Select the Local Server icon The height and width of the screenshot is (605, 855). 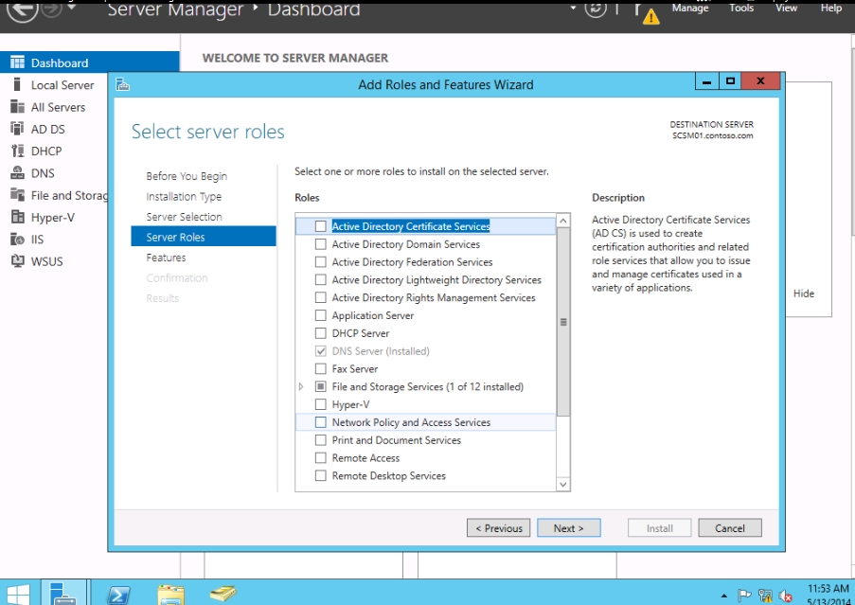(x=16, y=85)
